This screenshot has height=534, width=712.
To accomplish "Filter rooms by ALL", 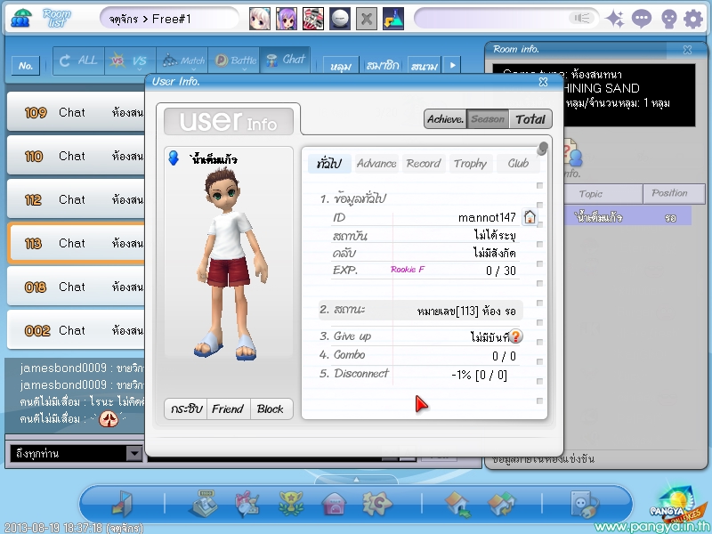I will pos(78,61).
